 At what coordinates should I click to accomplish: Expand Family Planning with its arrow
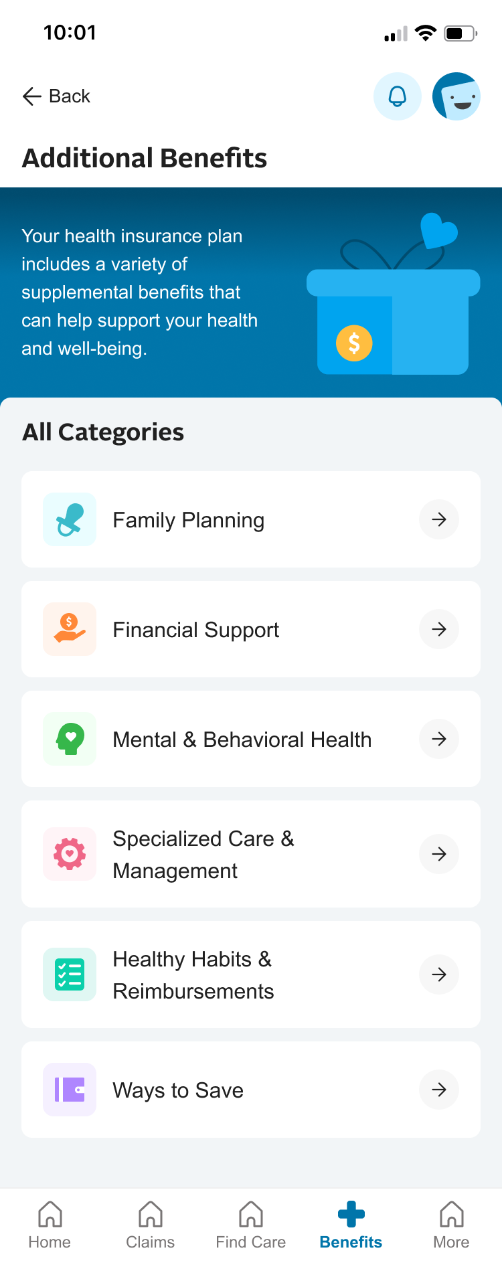pyautogui.click(x=439, y=519)
